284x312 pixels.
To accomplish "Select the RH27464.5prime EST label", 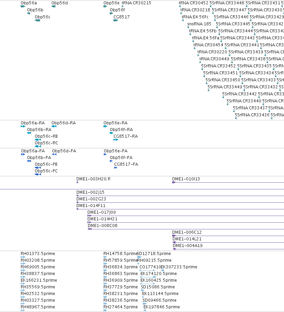I will pos(120,307).
